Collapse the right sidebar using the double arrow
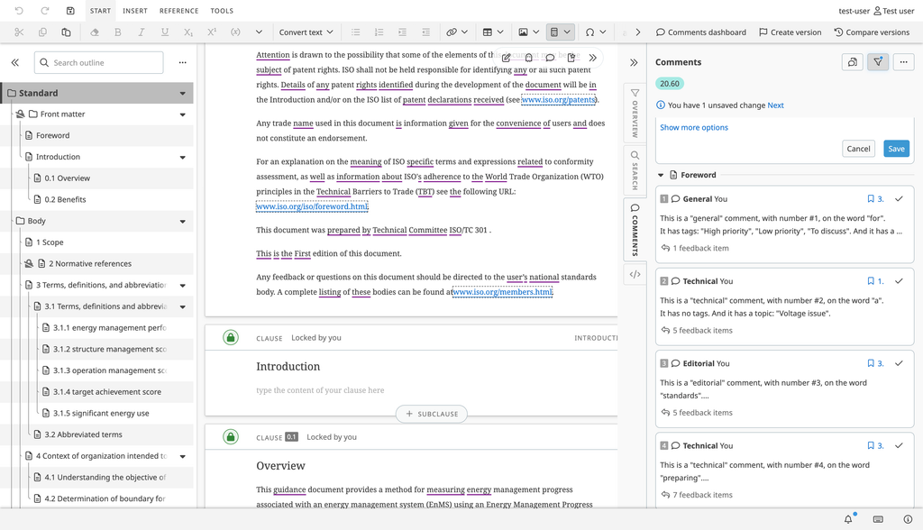 point(634,62)
